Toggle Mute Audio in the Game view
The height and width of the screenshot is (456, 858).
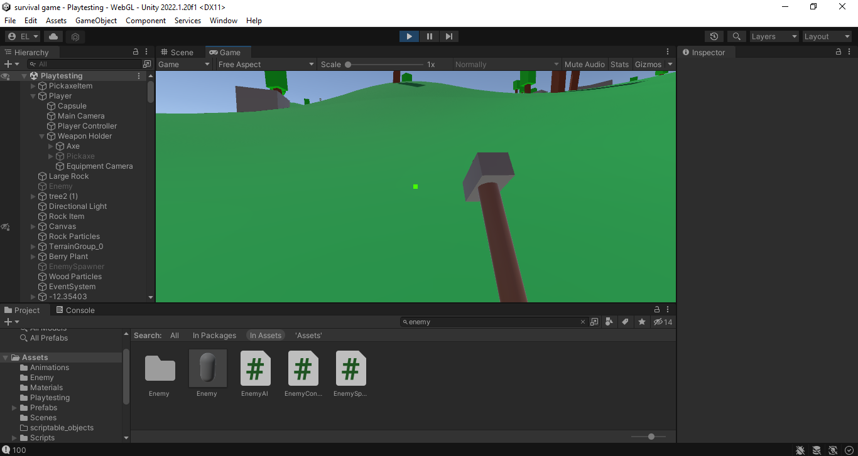pos(584,64)
